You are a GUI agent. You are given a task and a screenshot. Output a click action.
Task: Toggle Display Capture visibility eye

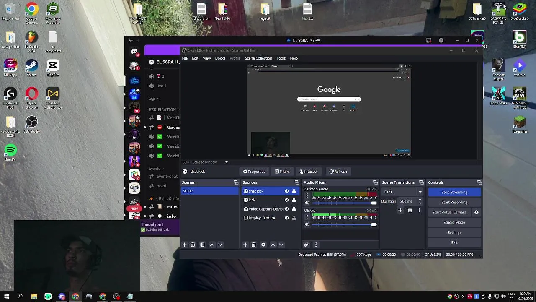click(x=286, y=218)
